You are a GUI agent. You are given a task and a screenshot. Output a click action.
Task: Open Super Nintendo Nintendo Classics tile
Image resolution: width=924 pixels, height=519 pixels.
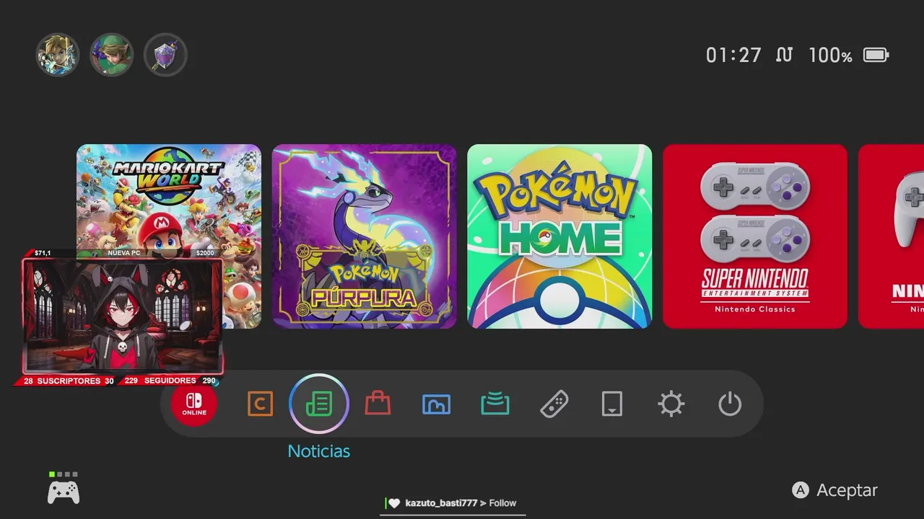755,236
